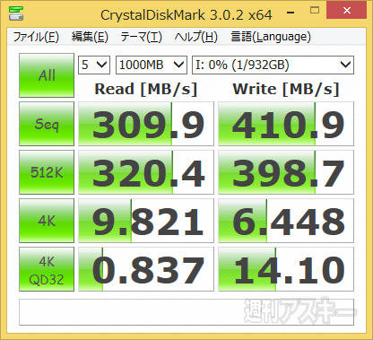The width and height of the screenshot is (373, 340).
Task: Start the 4K benchmark test
Action: pyautogui.click(x=47, y=221)
